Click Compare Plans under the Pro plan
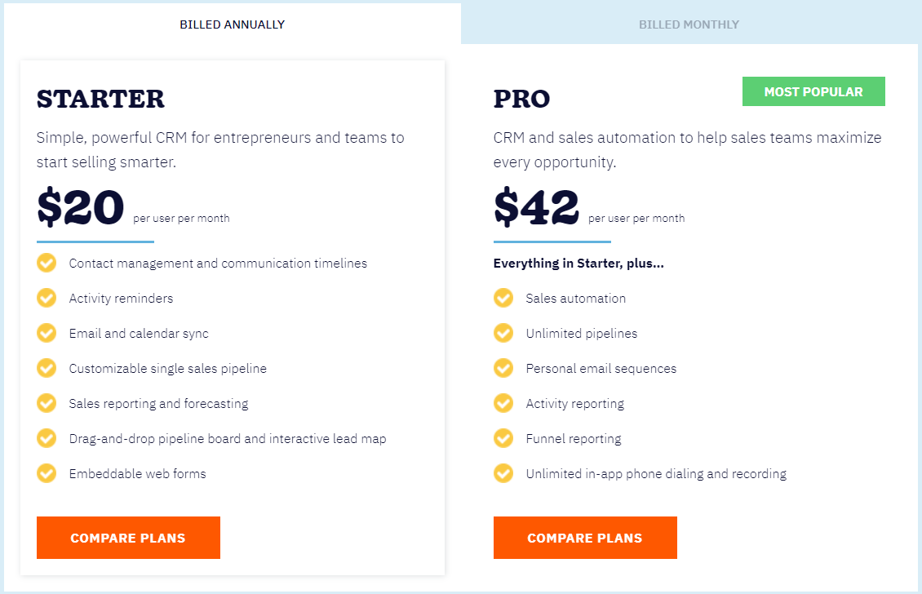The width and height of the screenshot is (922, 594). pyautogui.click(x=585, y=538)
